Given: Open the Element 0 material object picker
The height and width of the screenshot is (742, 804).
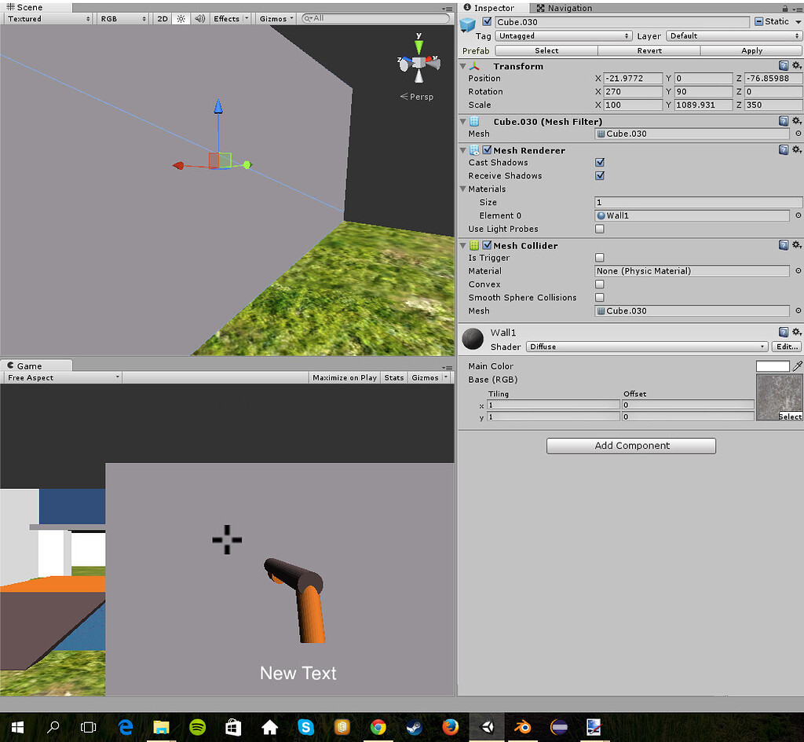Looking at the screenshot, I should click(798, 215).
